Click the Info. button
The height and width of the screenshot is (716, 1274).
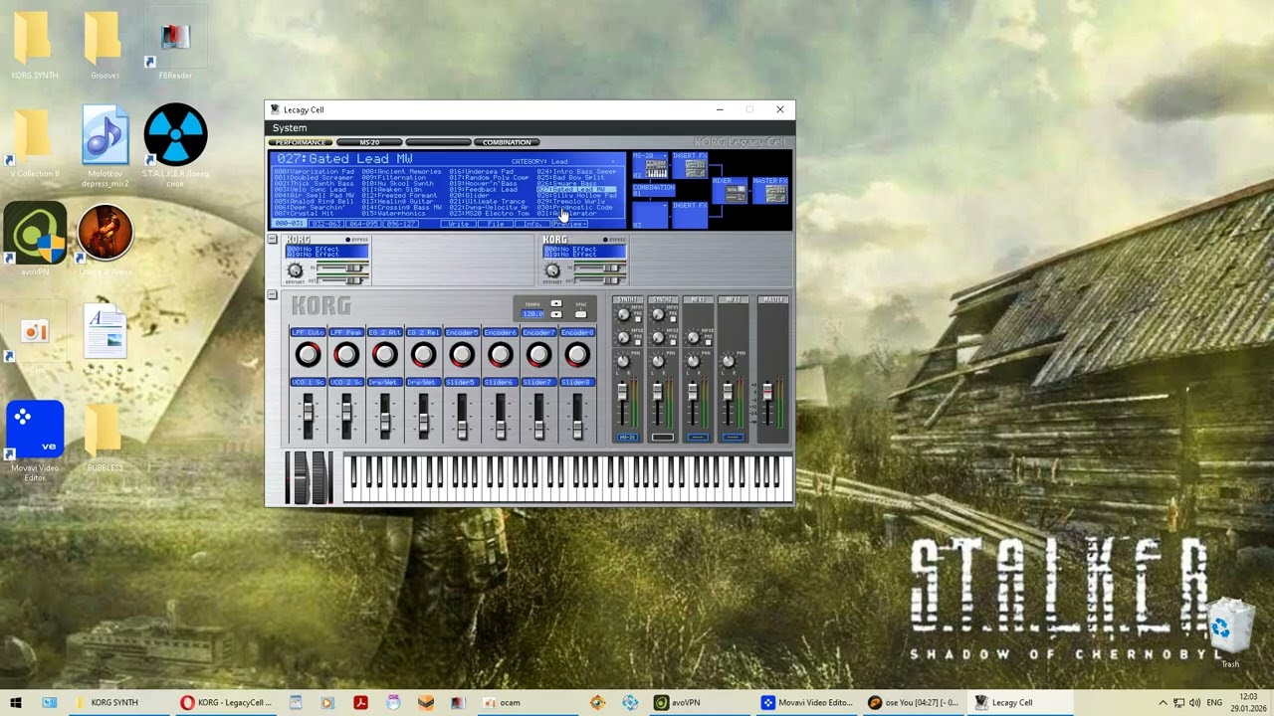[532, 224]
